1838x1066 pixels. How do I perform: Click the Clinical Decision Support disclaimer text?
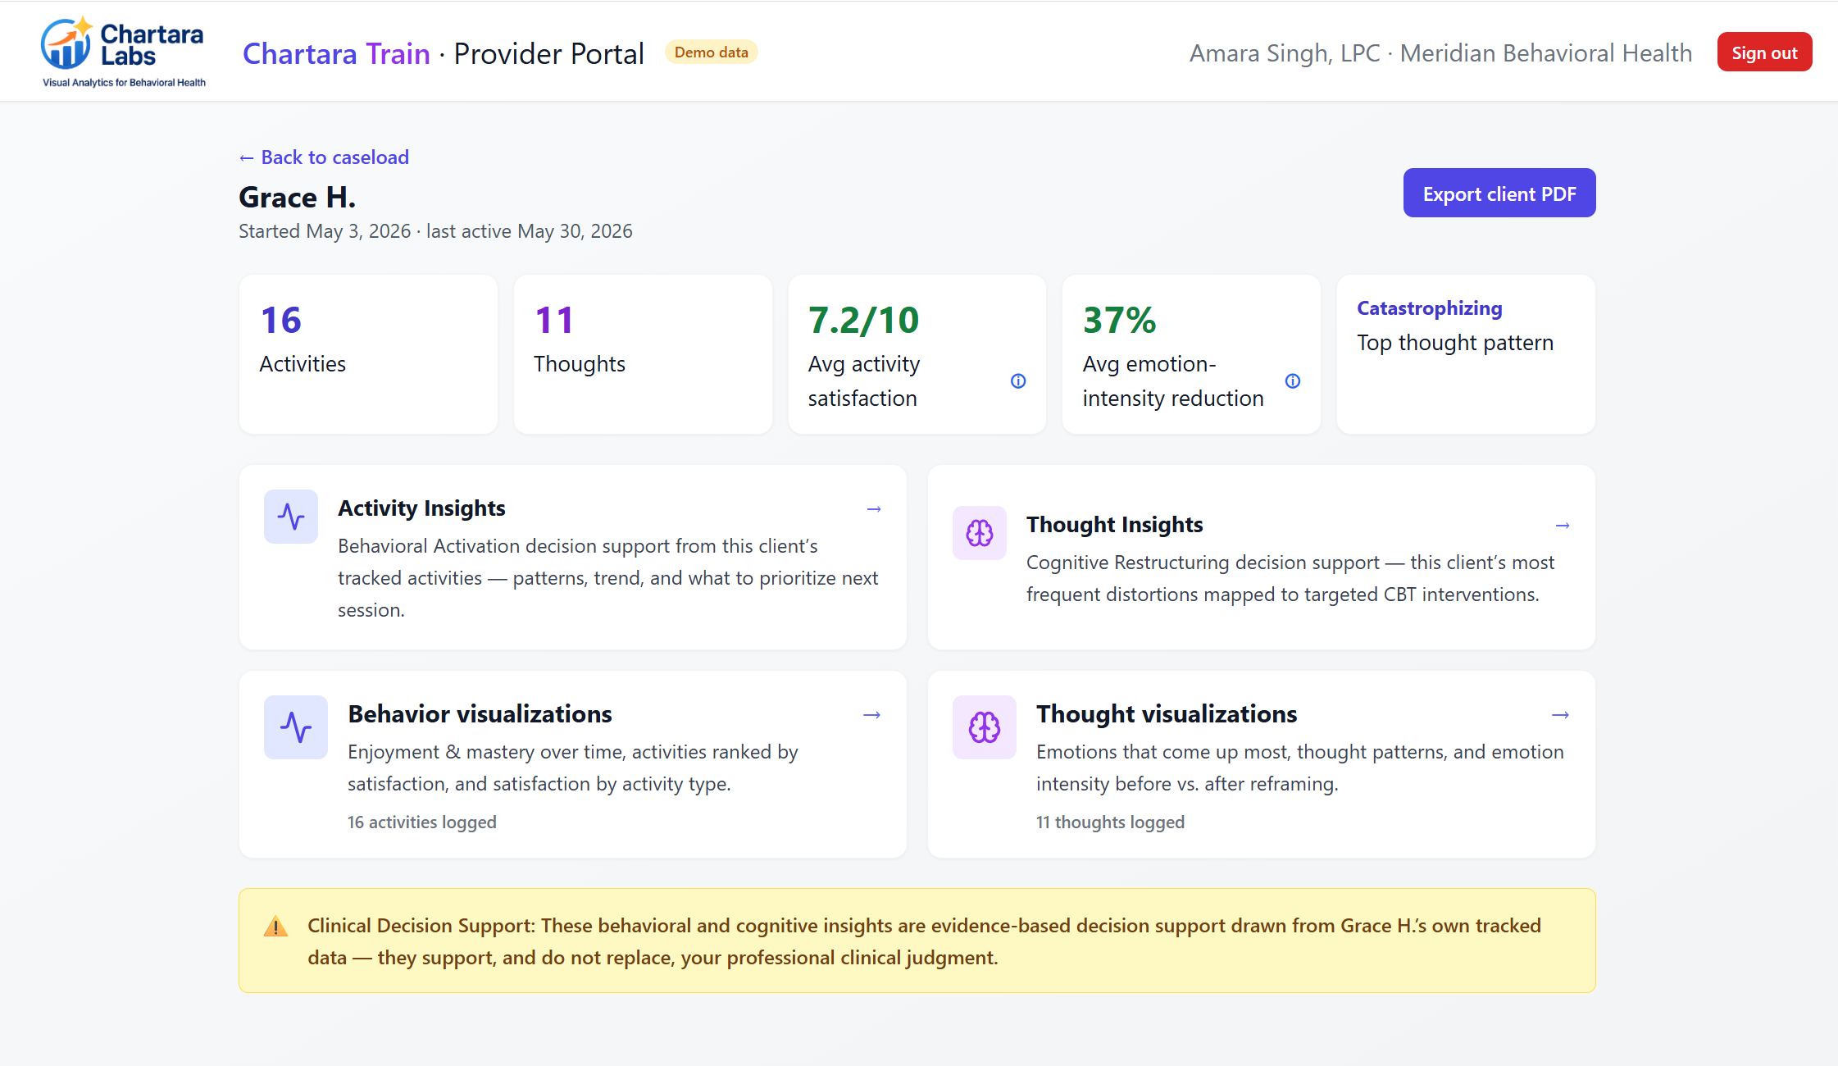click(x=924, y=941)
